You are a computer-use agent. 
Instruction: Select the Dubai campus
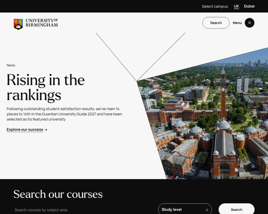[249, 6]
